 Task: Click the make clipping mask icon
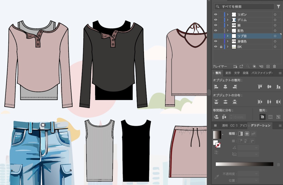click(x=254, y=66)
